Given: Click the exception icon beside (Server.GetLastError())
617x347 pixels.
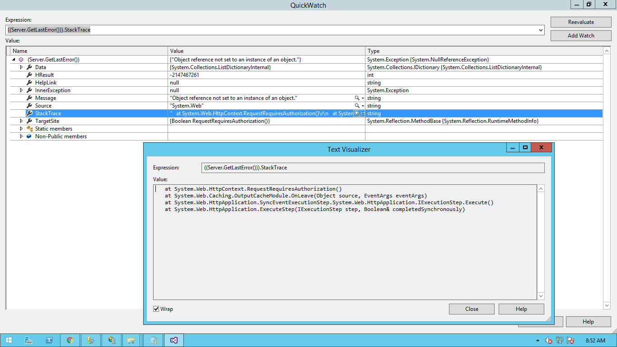Looking at the screenshot, I should 21,59.
